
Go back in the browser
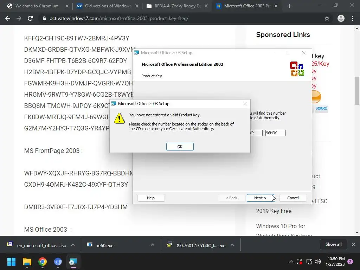pos(8,18)
